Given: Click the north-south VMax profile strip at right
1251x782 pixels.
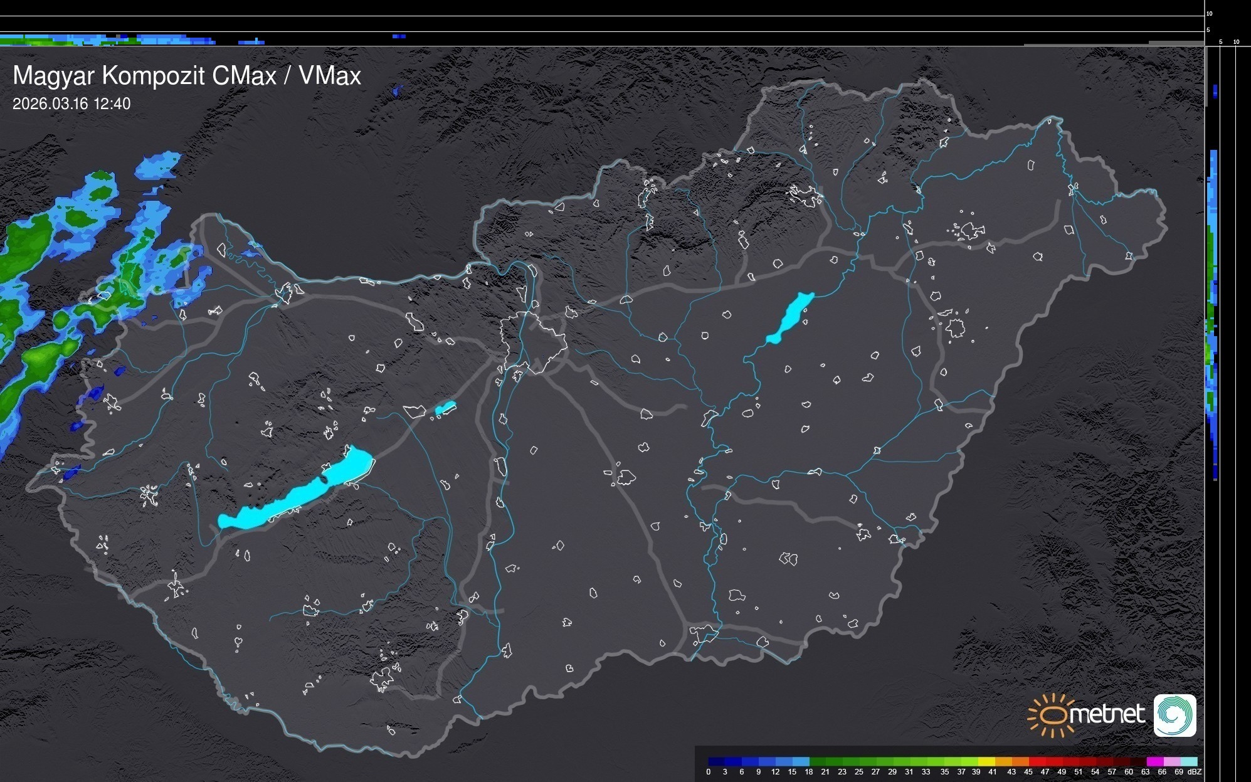Looking at the screenshot, I should [1214, 314].
